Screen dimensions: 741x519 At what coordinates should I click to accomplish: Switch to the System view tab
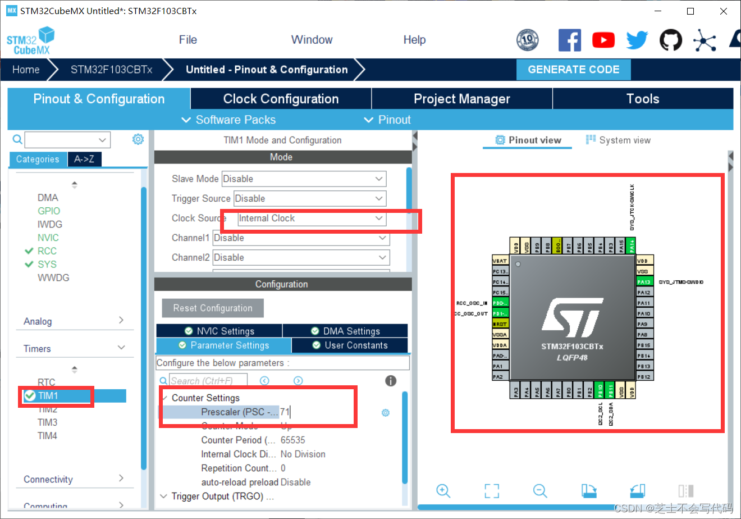coord(618,140)
